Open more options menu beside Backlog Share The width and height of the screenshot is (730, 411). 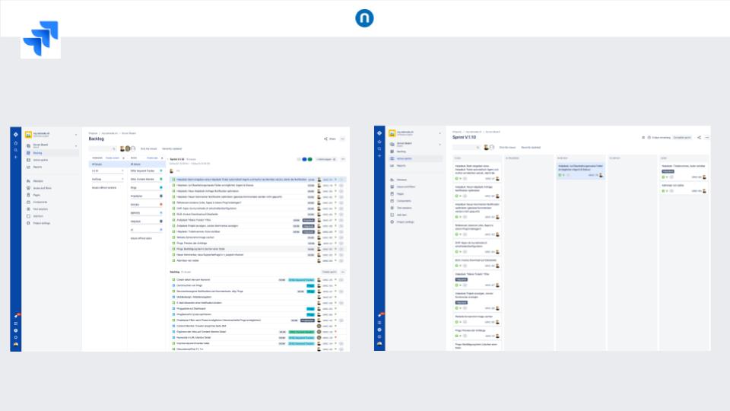click(x=343, y=139)
